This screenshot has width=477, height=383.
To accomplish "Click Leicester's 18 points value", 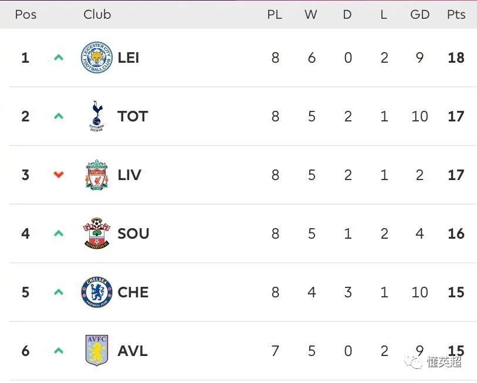I will click(x=456, y=57).
